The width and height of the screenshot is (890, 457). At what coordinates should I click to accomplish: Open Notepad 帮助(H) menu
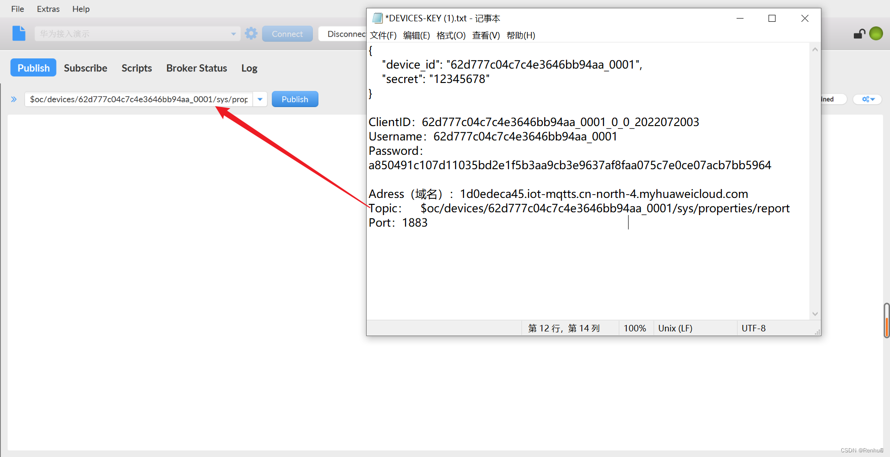[x=521, y=35]
